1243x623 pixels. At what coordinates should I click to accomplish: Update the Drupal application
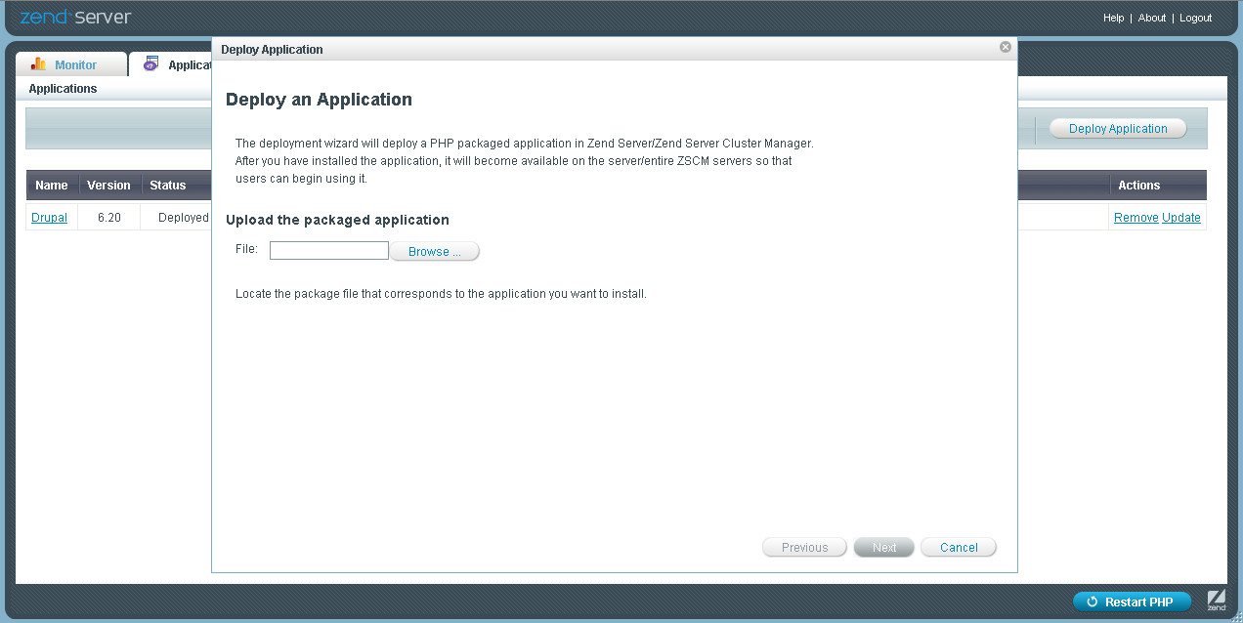[1181, 218]
